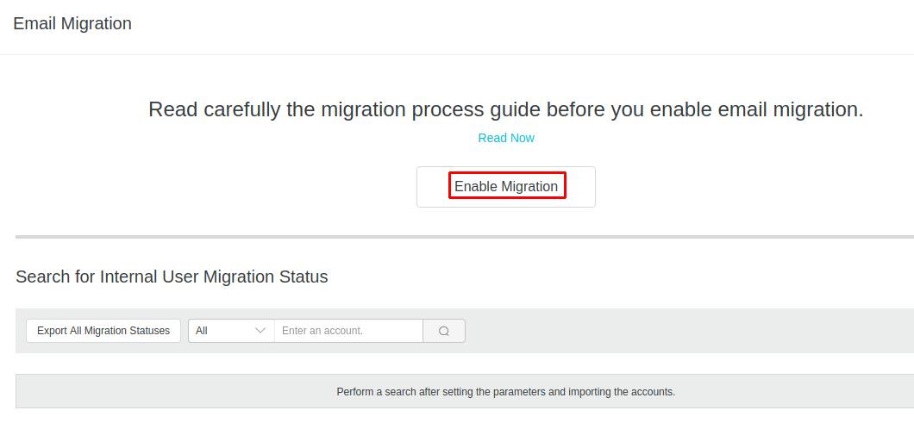Click the Email Migration page title
The height and width of the screenshot is (429, 914).
point(72,23)
